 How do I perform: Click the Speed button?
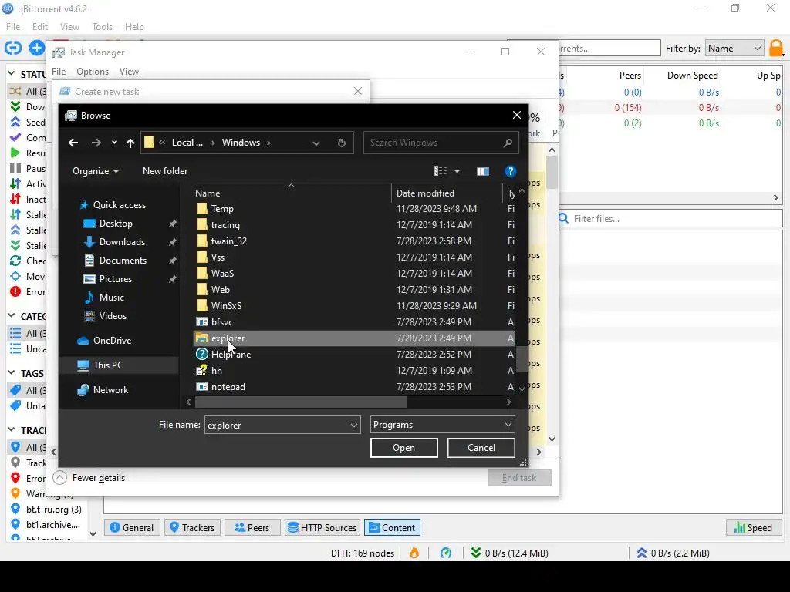(x=754, y=527)
